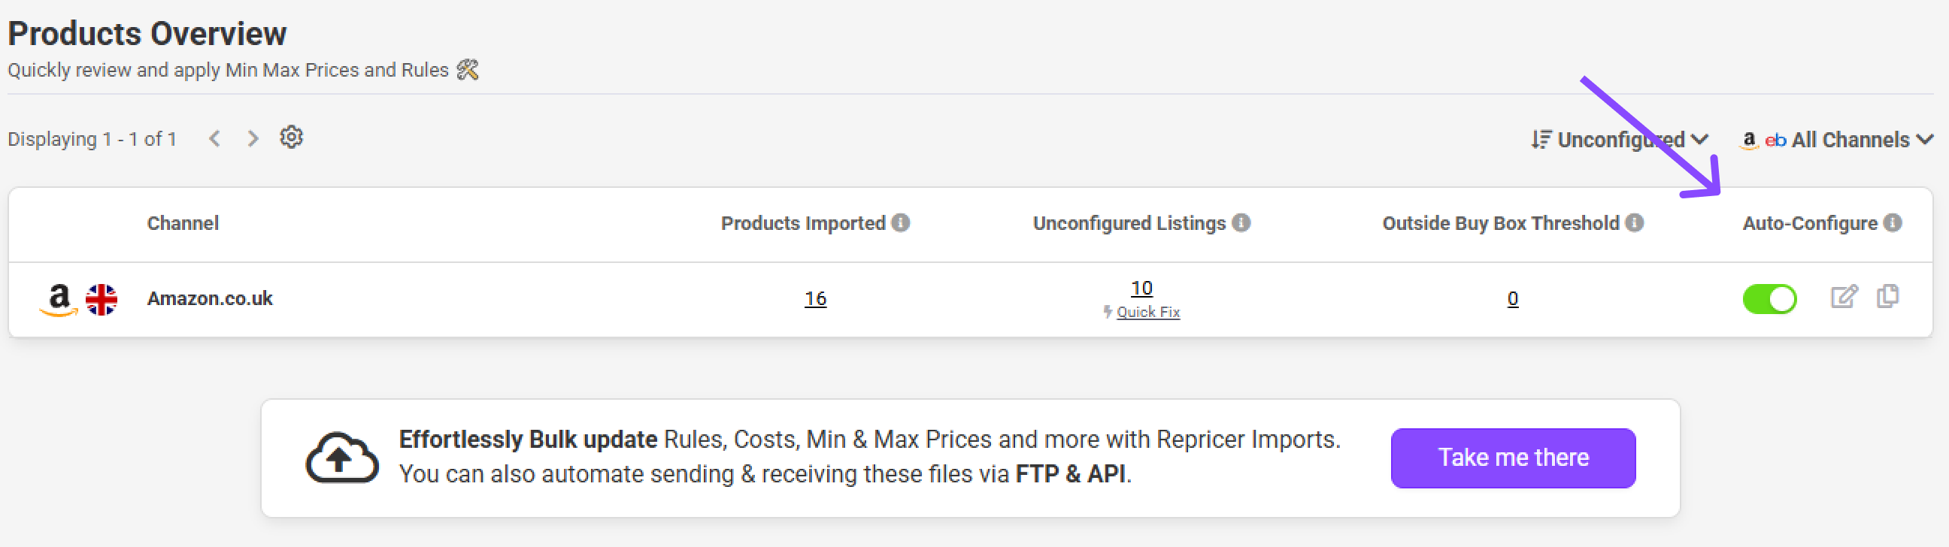Click Products Imported info icon
This screenshot has width=1949, height=547.
pos(900,223)
